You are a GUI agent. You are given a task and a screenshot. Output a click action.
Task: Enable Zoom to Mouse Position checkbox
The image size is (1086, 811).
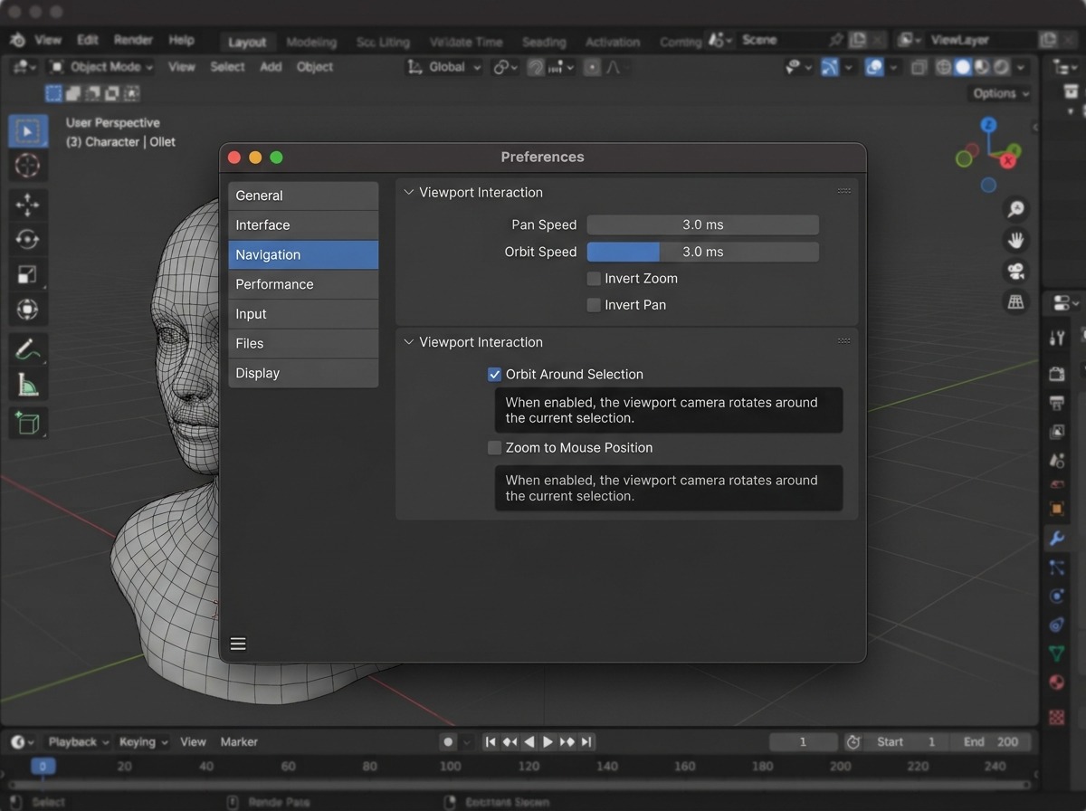(494, 447)
